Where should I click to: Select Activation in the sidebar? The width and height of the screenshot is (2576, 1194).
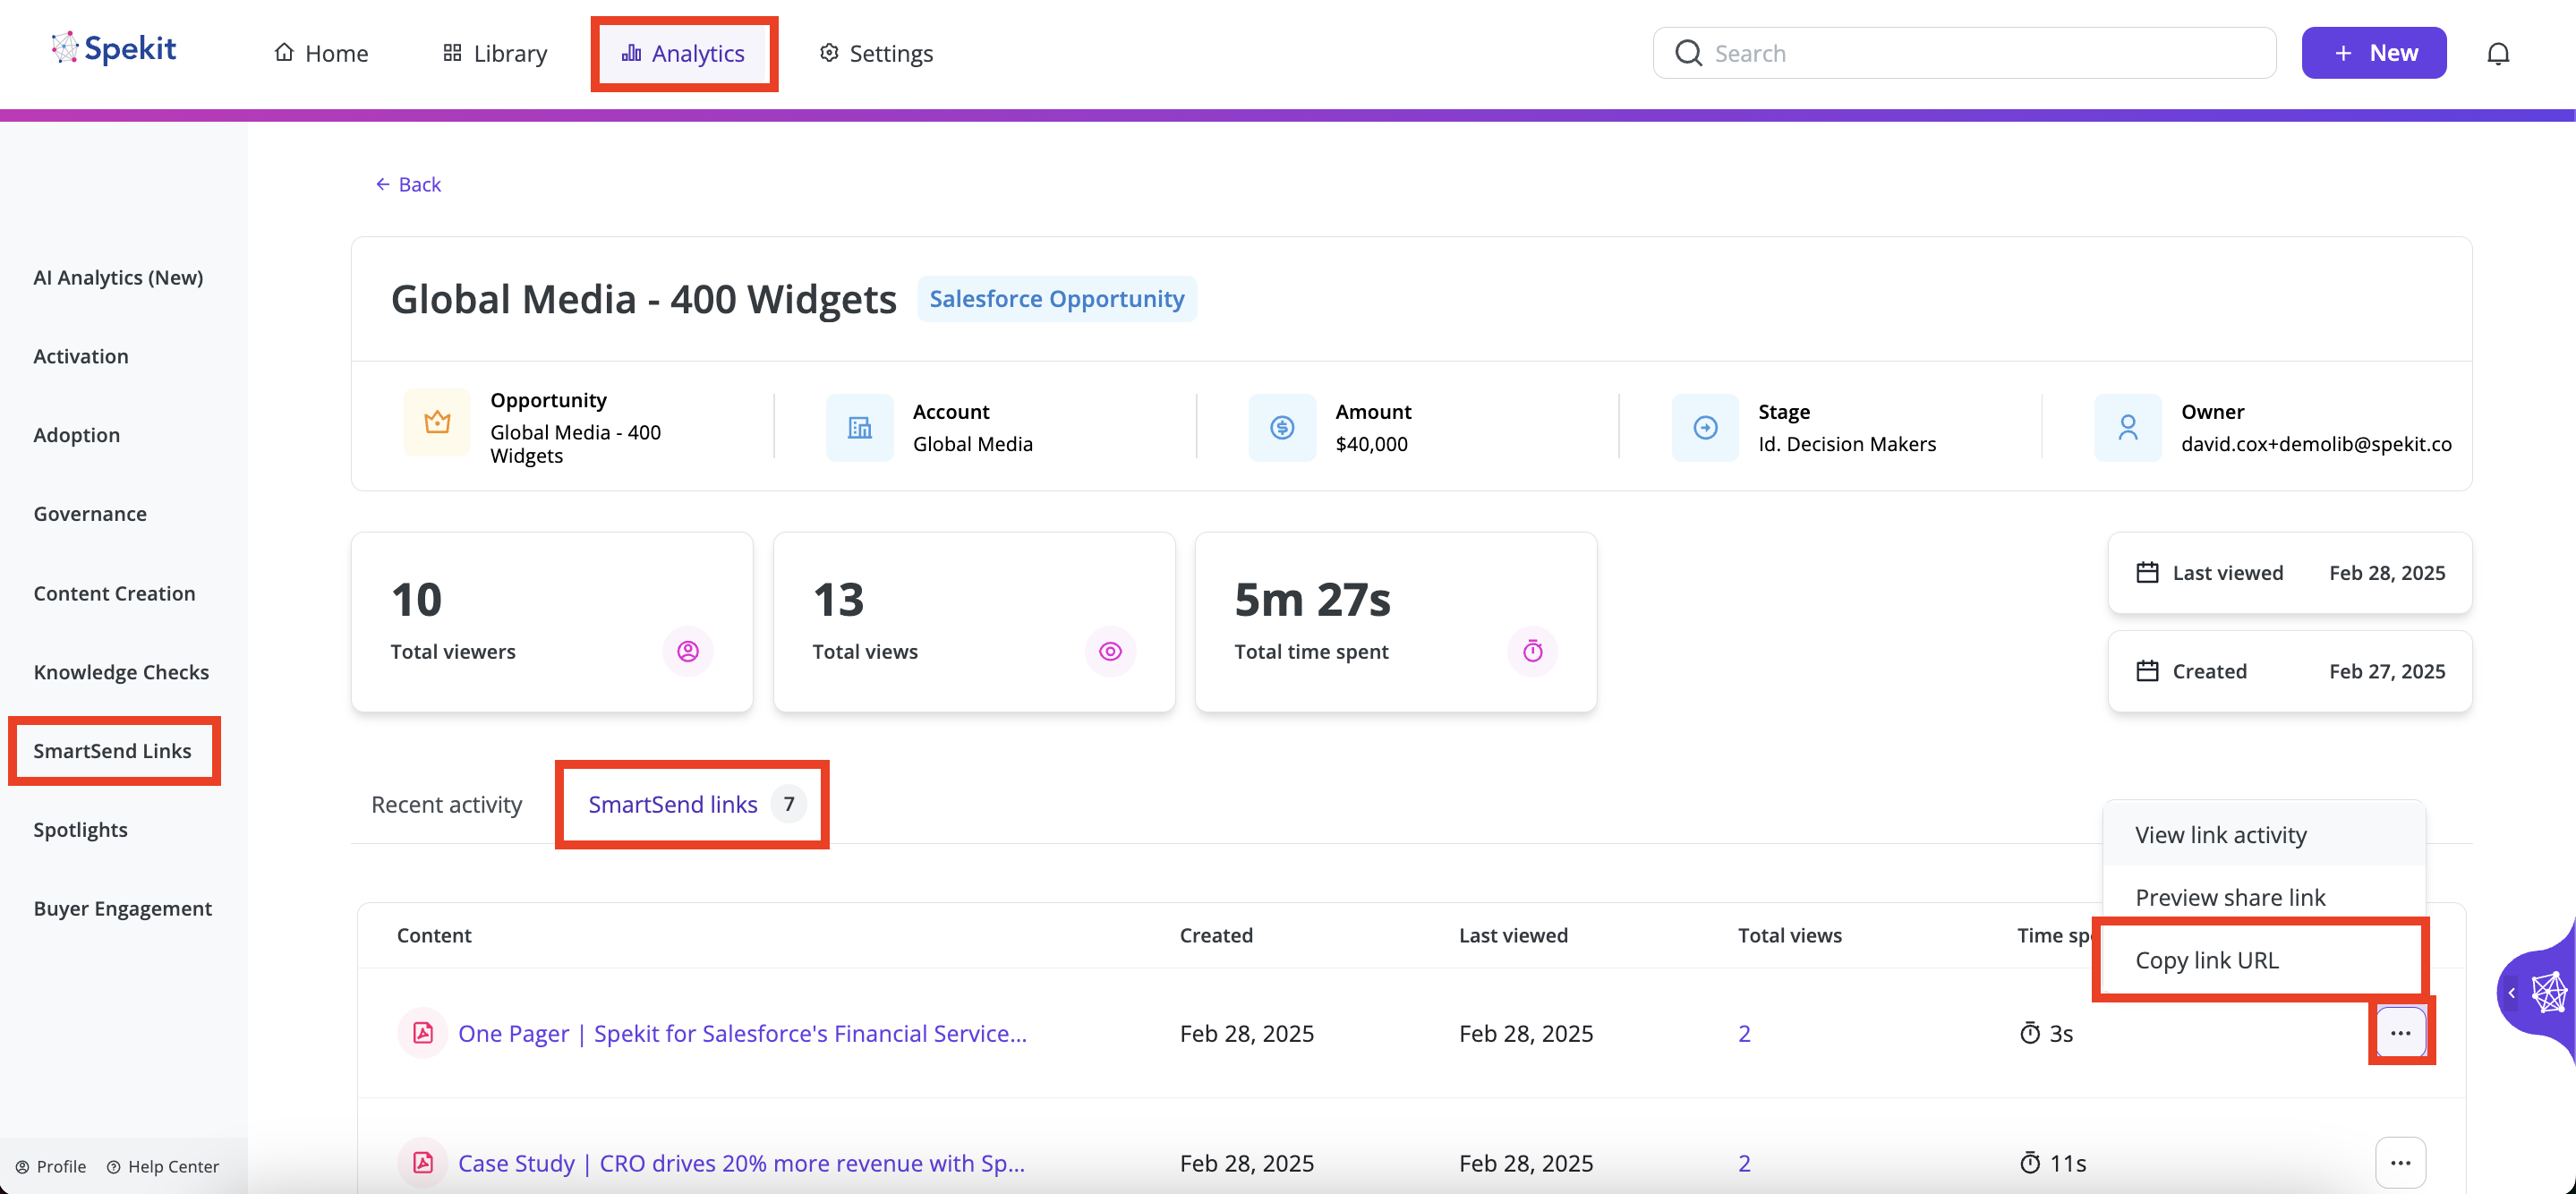[81, 356]
